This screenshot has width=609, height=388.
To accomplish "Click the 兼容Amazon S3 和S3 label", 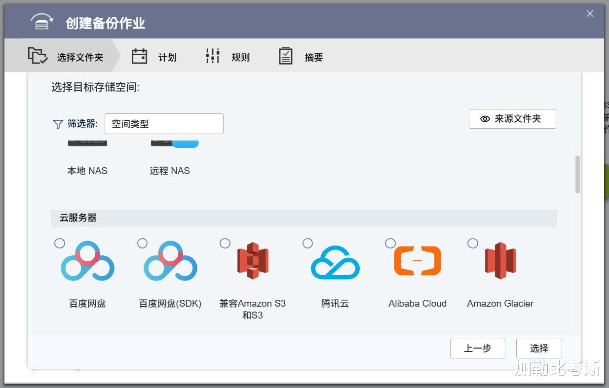I will click(253, 310).
